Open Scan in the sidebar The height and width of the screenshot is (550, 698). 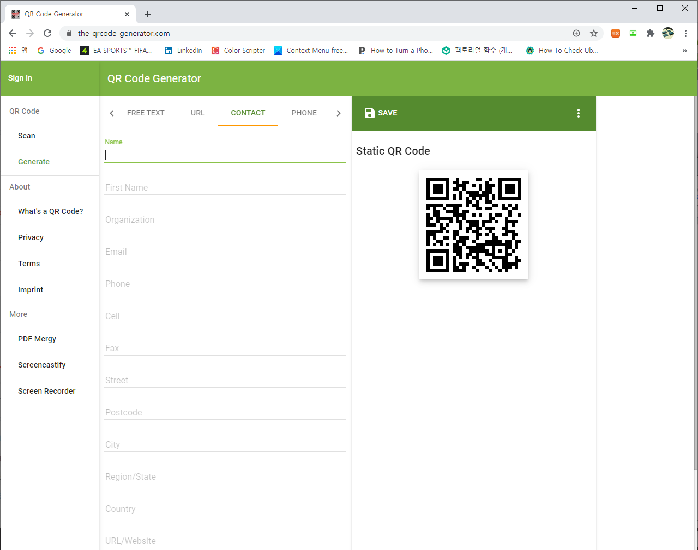click(27, 136)
